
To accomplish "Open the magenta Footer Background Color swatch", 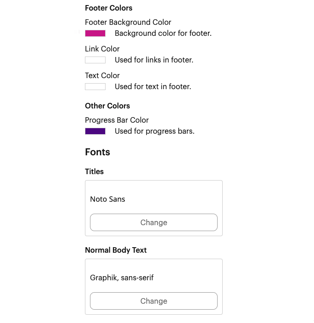I will click(95, 33).
